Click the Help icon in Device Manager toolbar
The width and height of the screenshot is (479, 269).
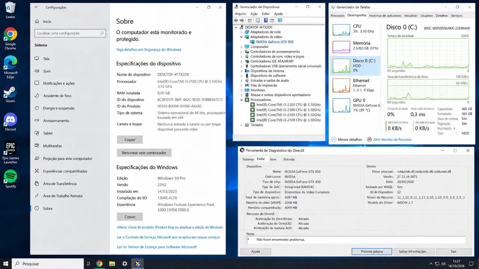tap(266, 21)
